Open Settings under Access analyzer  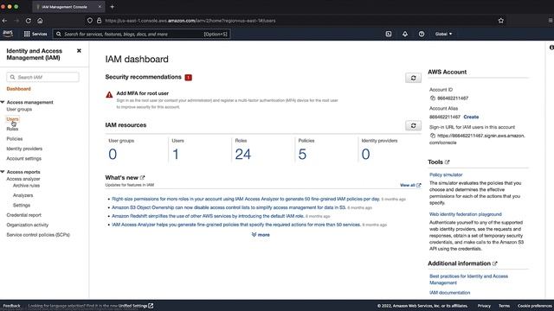[22, 206]
